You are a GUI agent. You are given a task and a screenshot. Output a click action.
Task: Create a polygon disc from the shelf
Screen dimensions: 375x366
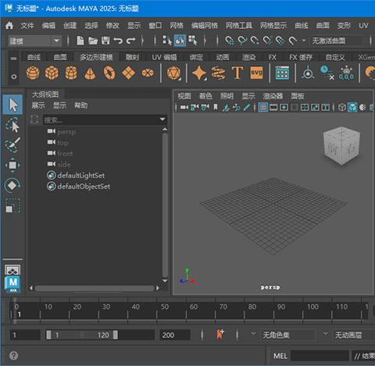(x=148, y=73)
